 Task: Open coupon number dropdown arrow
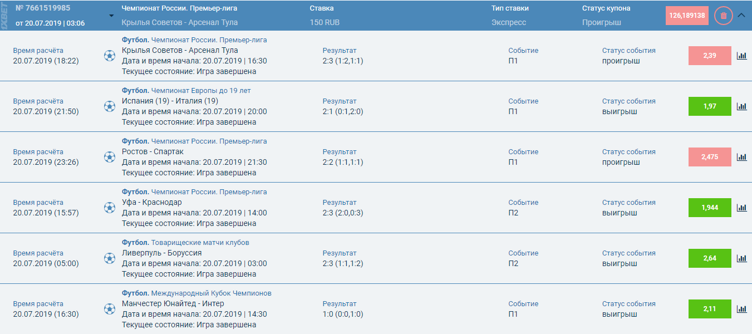click(111, 16)
